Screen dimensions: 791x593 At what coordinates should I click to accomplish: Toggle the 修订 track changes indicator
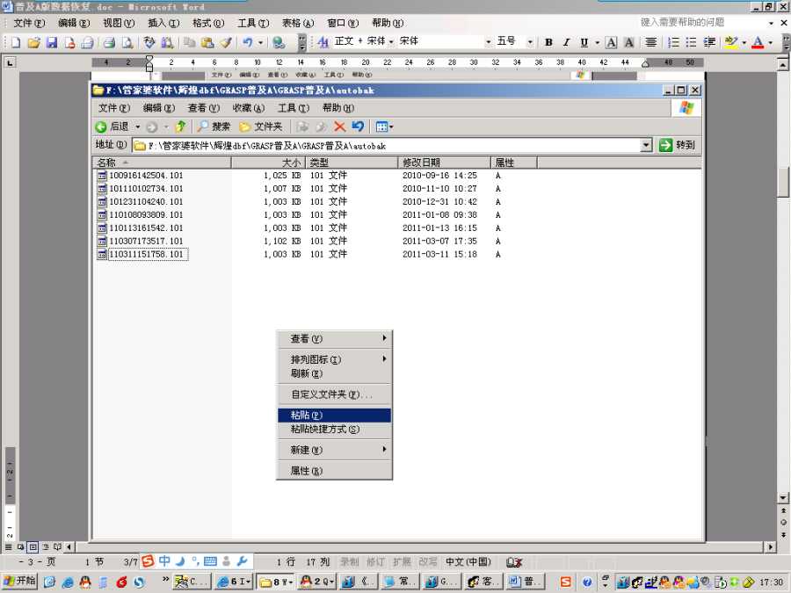coord(375,561)
